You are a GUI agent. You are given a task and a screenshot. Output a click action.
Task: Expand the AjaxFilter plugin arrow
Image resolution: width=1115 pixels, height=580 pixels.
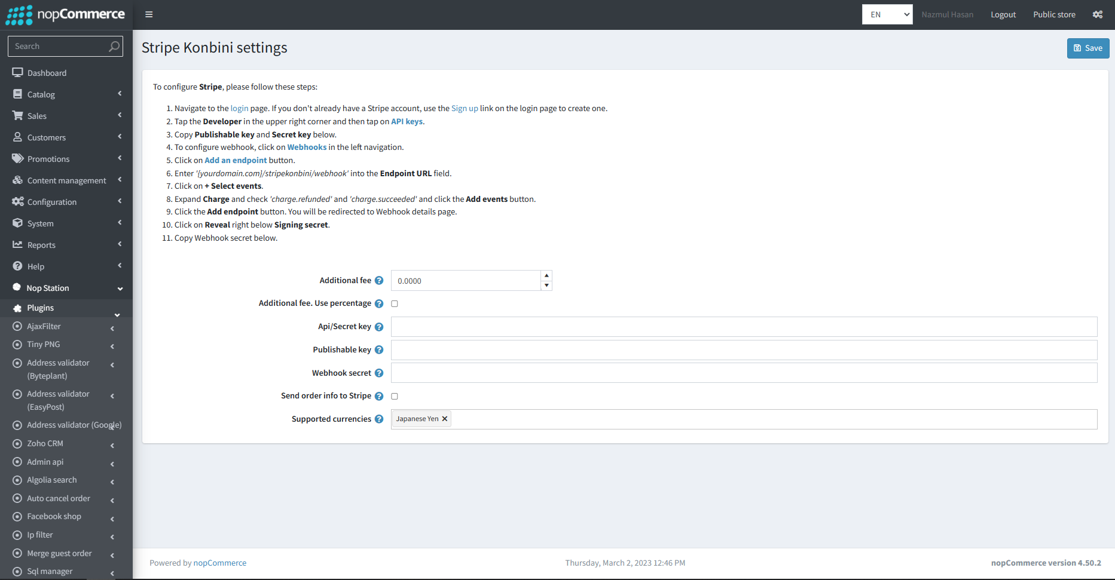click(112, 329)
